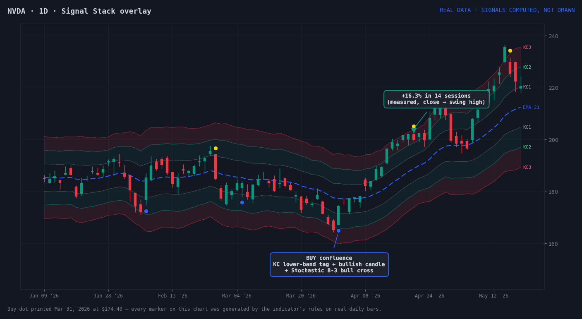The image size is (582, 319).
Task: Select the Jan 09 '26 date label
Action: 44,296
